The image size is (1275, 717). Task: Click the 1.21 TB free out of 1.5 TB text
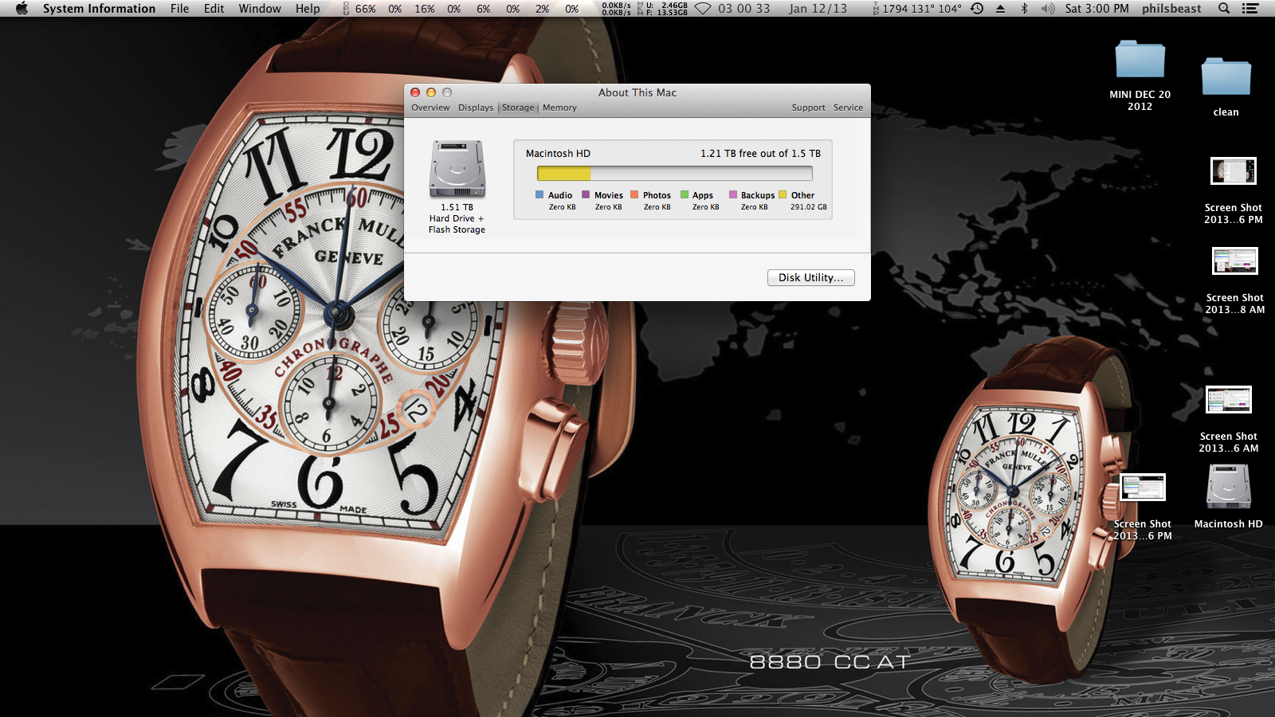click(760, 154)
